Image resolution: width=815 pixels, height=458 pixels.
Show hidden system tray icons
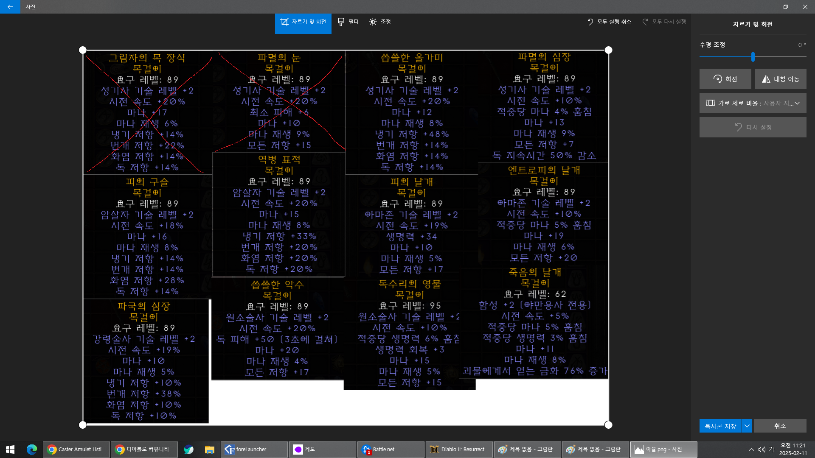tap(751, 449)
